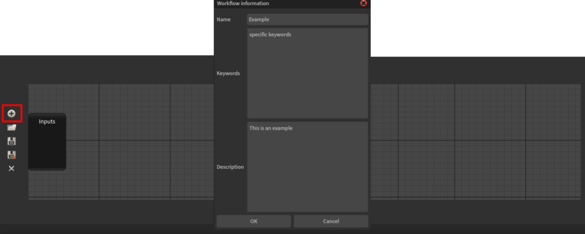Close the workflow with the X icon in the sidebar
The image size is (585, 234).
coord(11,169)
